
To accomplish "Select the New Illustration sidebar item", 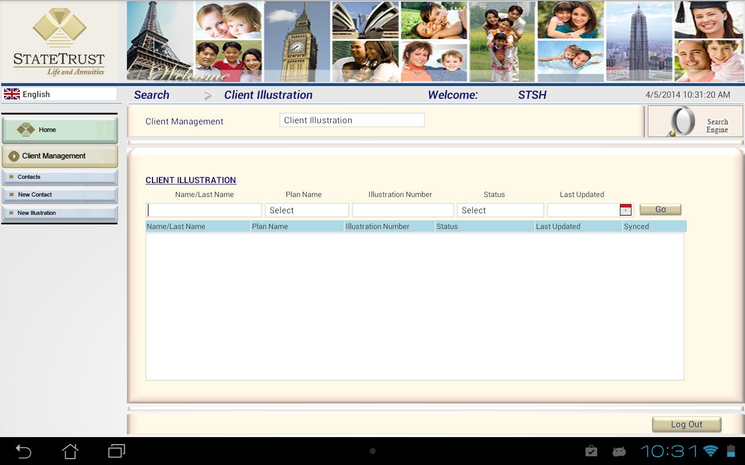I will point(60,213).
